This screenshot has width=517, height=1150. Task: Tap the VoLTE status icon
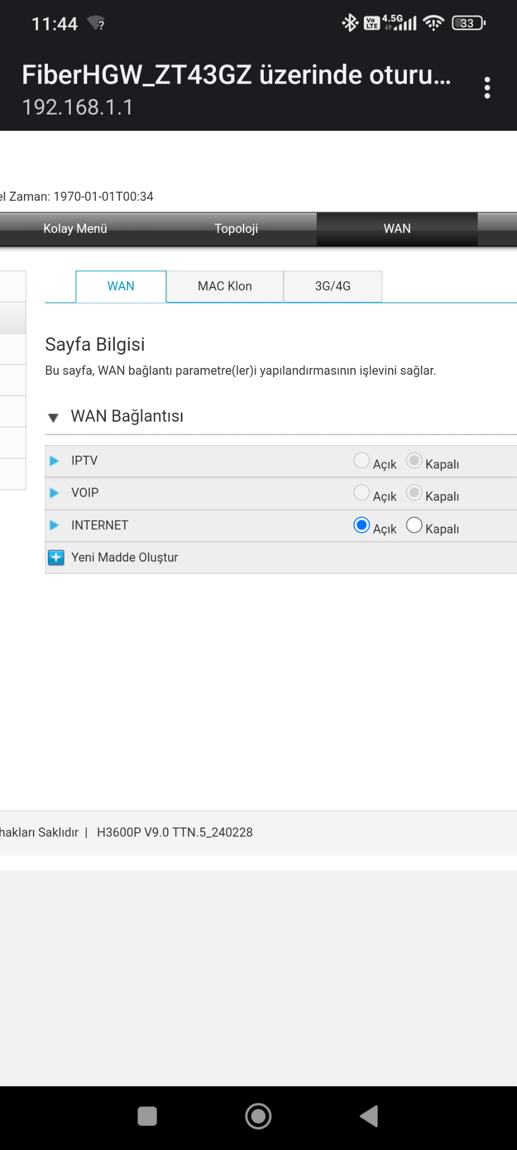click(371, 23)
